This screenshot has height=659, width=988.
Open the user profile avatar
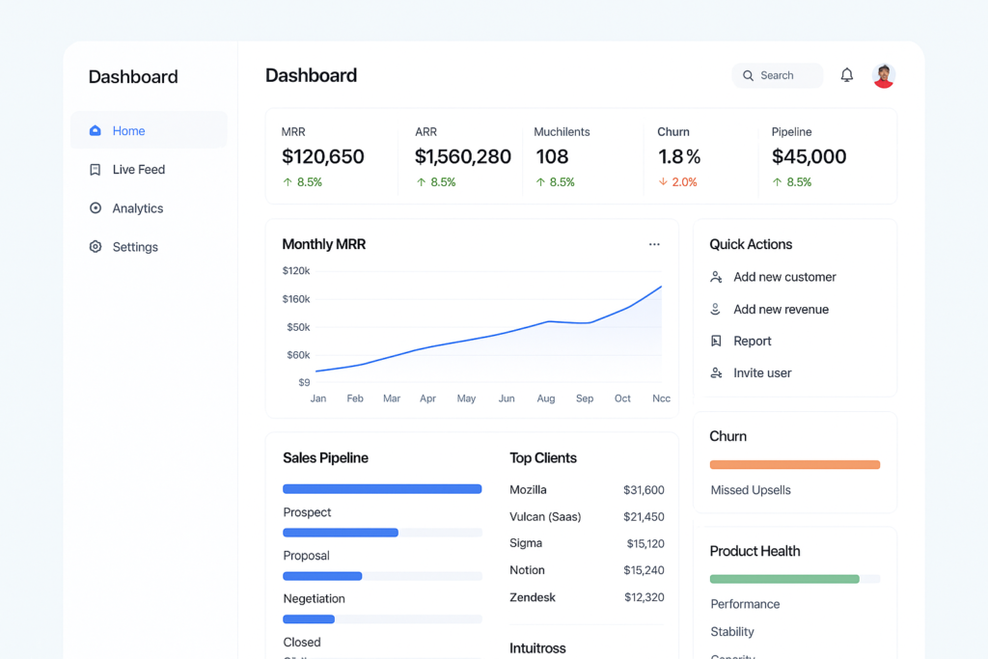[x=883, y=75]
